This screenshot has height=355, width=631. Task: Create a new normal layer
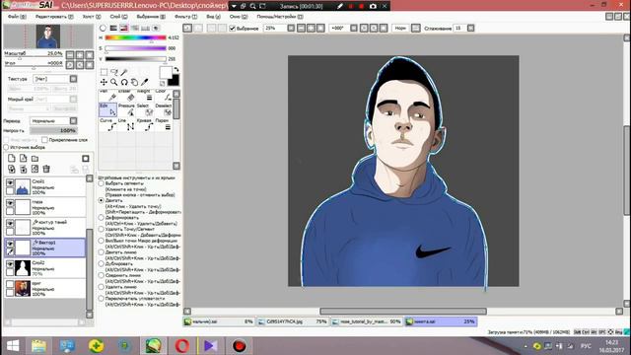(11, 158)
